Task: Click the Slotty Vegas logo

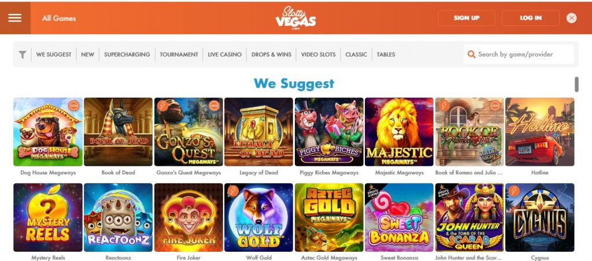Action: pyautogui.click(x=295, y=18)
